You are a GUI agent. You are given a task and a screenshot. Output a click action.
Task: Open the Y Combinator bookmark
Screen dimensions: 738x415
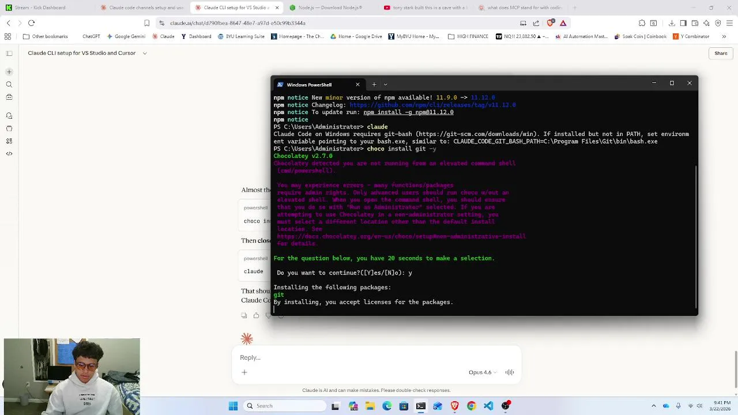pos(691,36)
